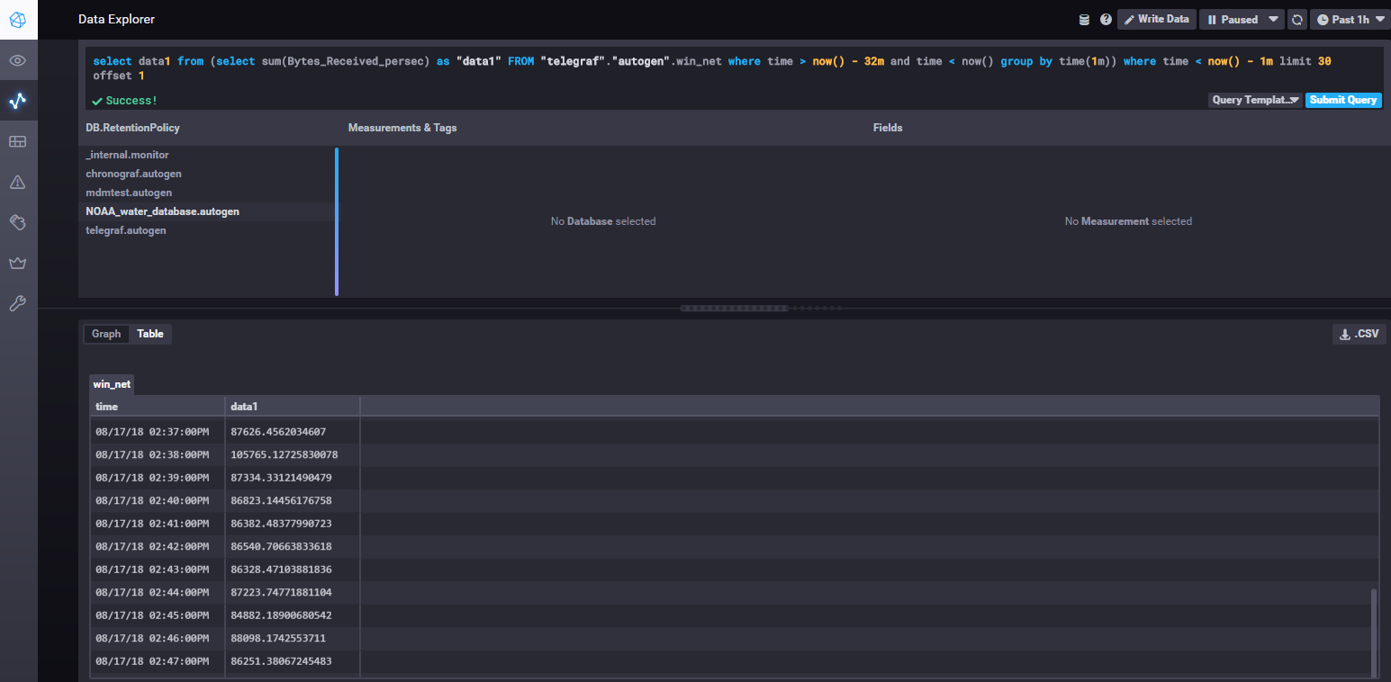The image size is (1391, 682).
Task: Select the Admin crown icon
Action: click(18, 263)
